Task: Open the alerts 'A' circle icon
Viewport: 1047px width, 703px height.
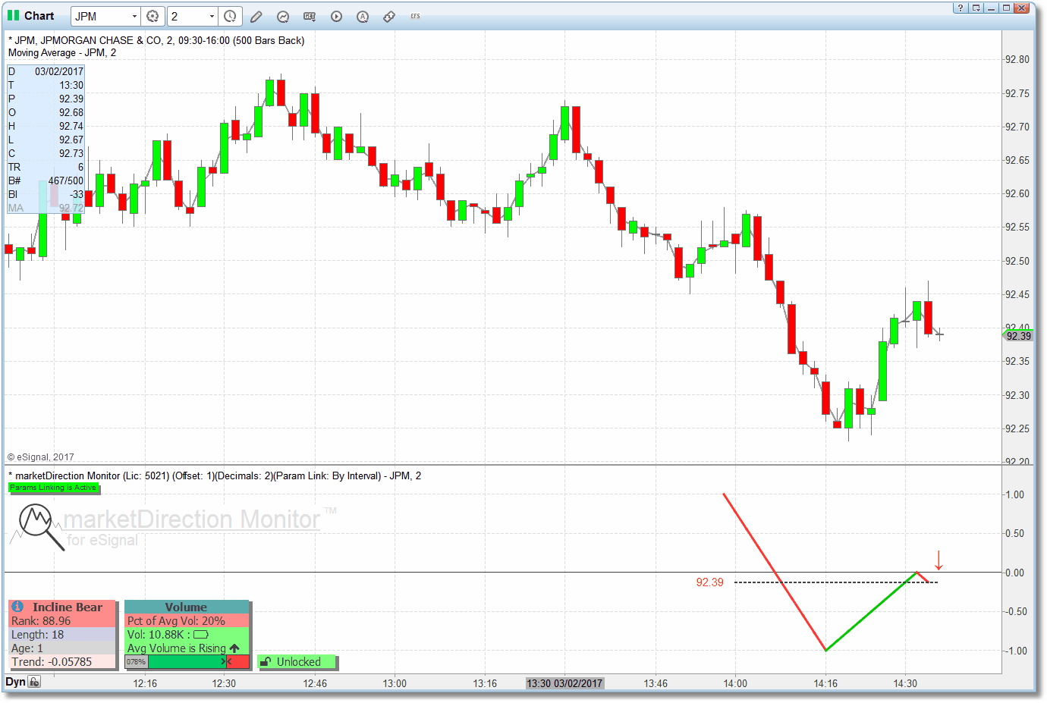Action: coord(363,16)
